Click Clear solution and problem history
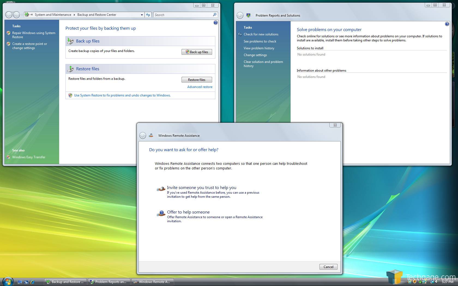 coord(263,64)
